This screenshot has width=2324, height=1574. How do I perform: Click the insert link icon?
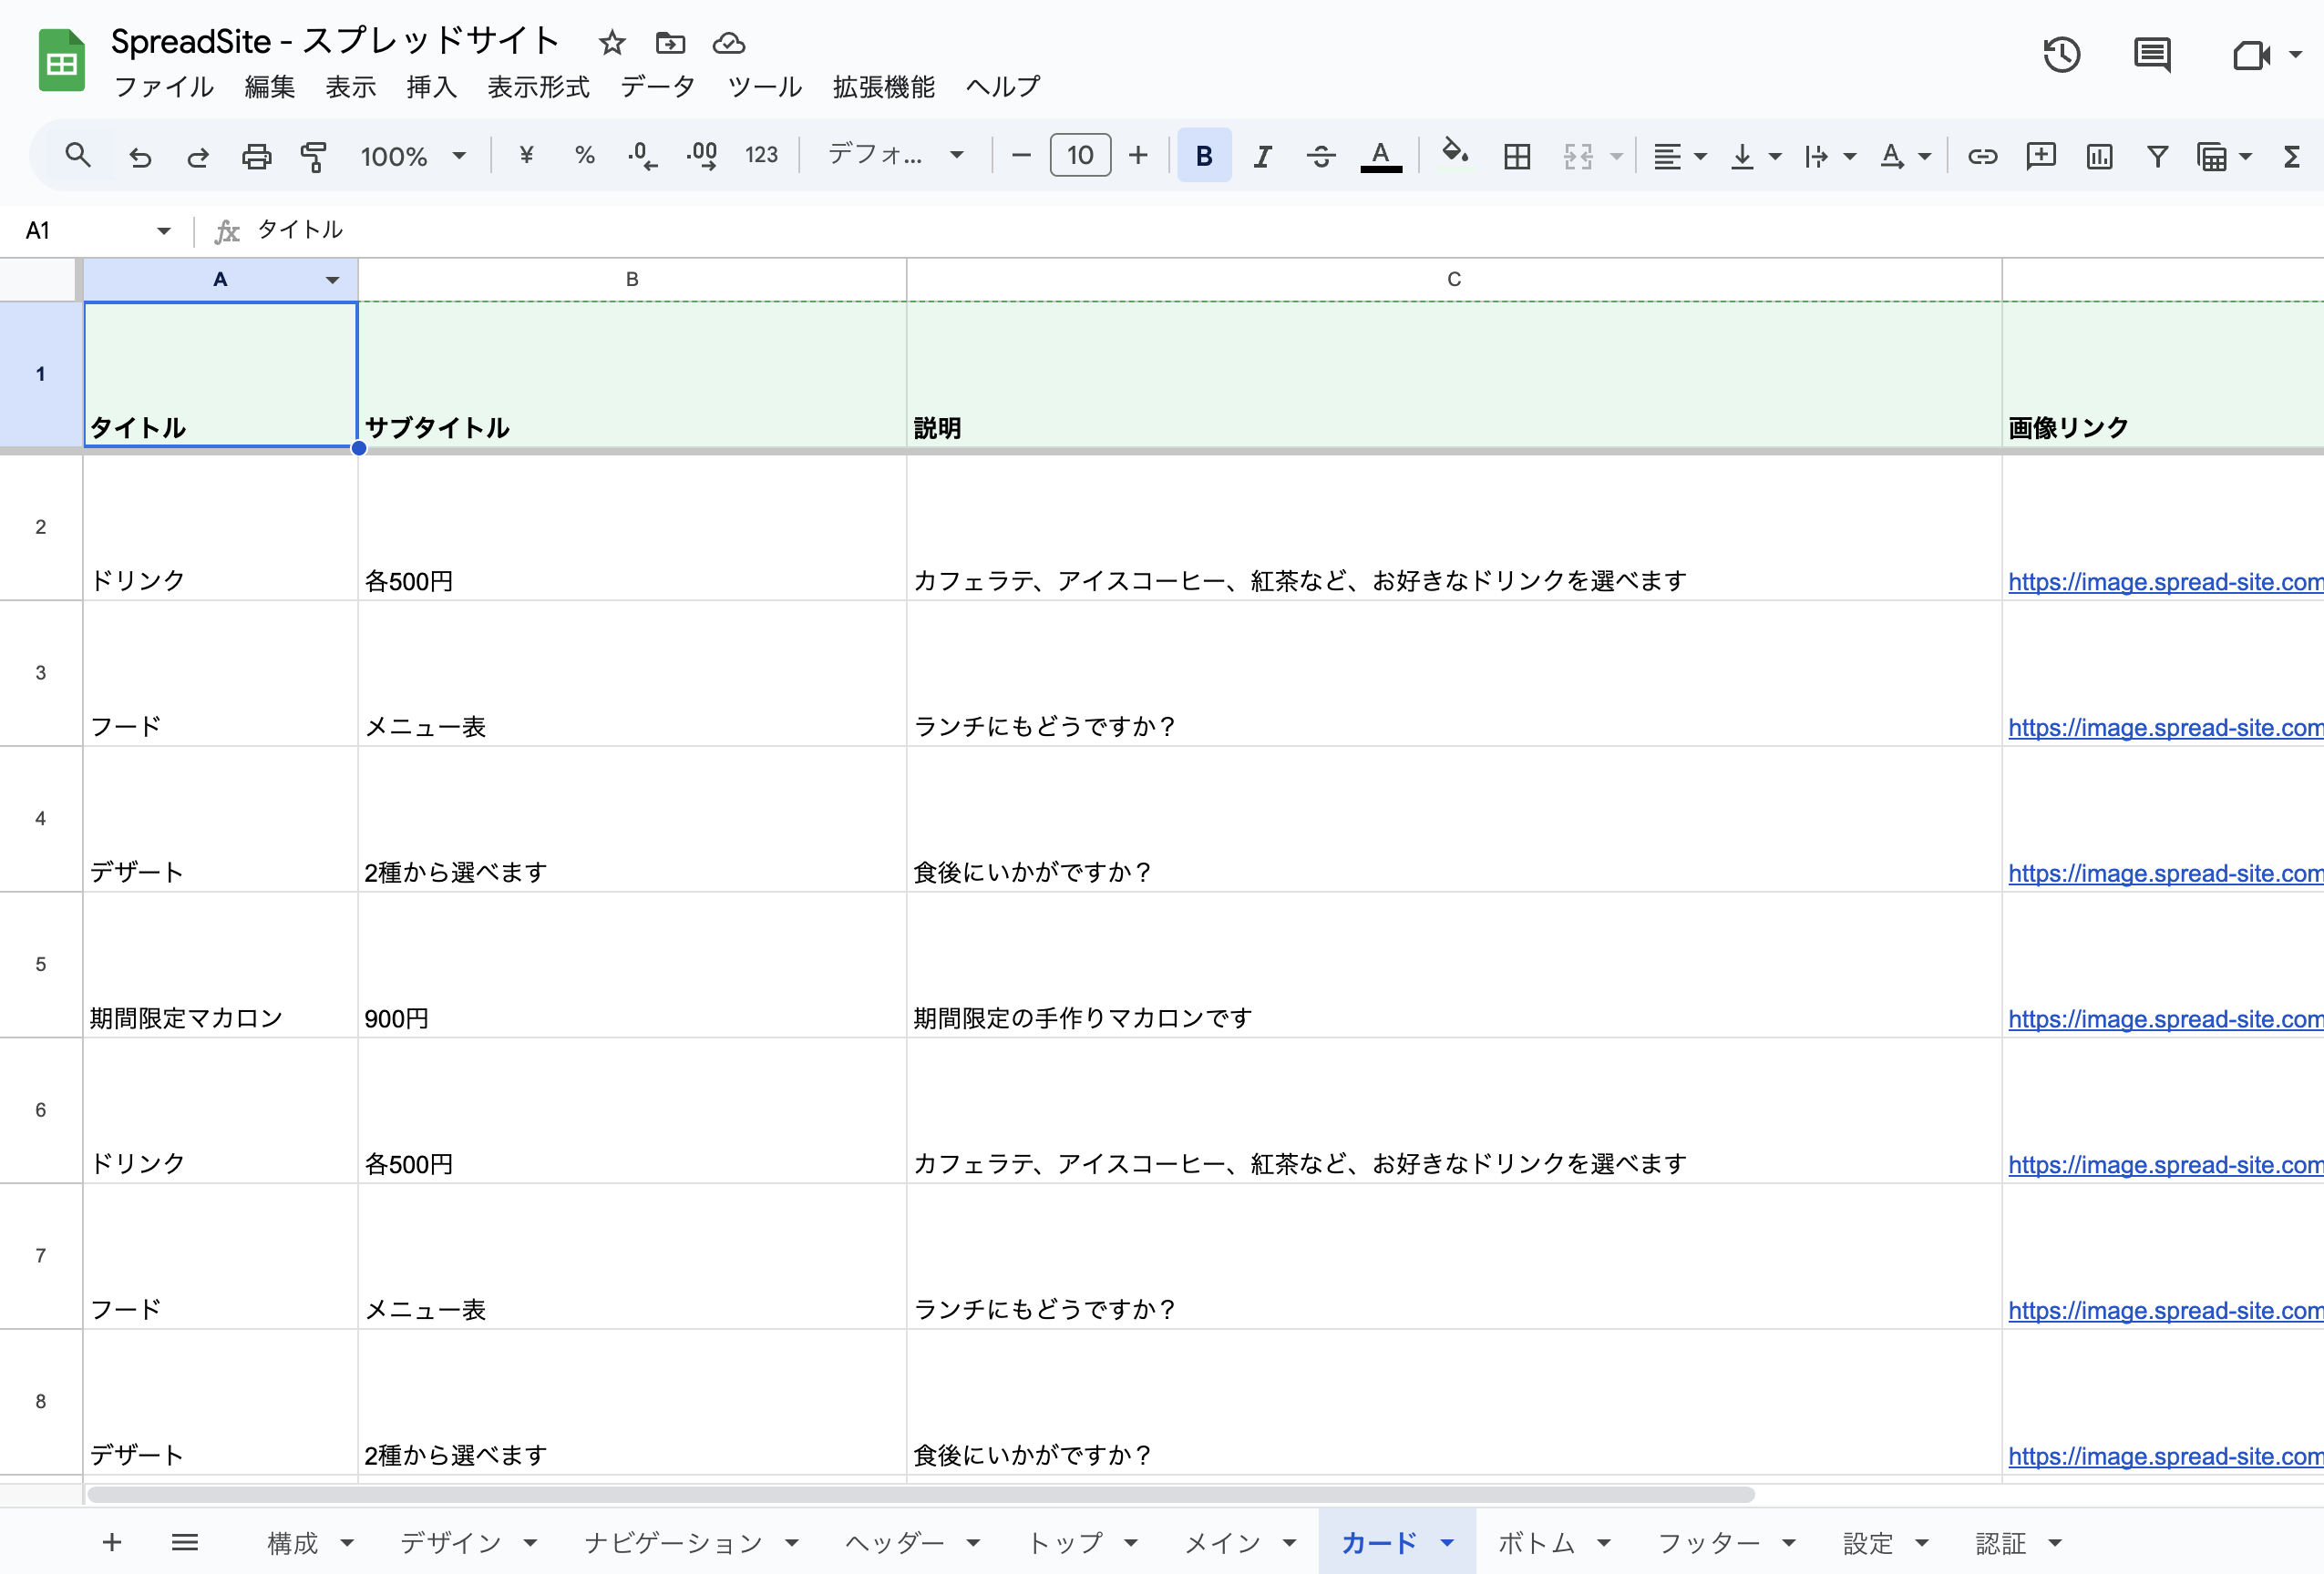click(1981, 156)
